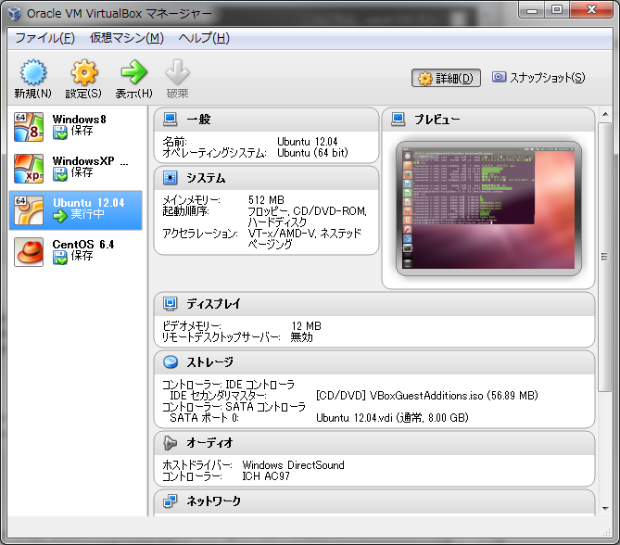The height and width of the screenshot is (545, 620).
Task: Click the ネットワーク section network icon
Action: click(171, 501)
